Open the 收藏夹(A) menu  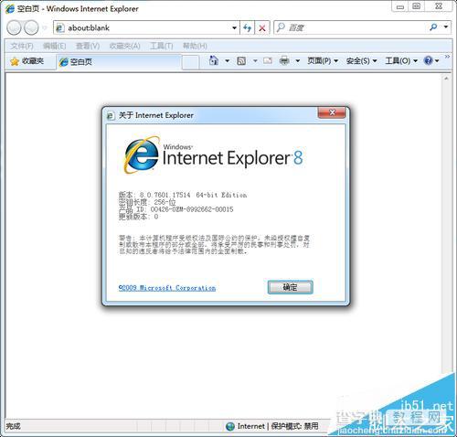click(124, 46)
